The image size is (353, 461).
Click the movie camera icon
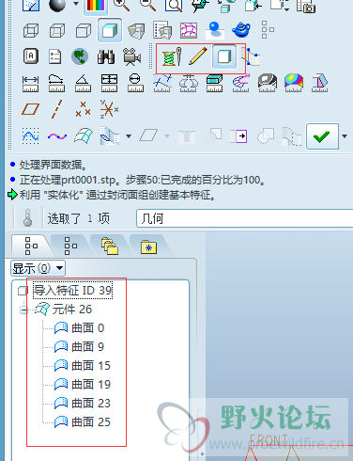[x=131, y=56]
